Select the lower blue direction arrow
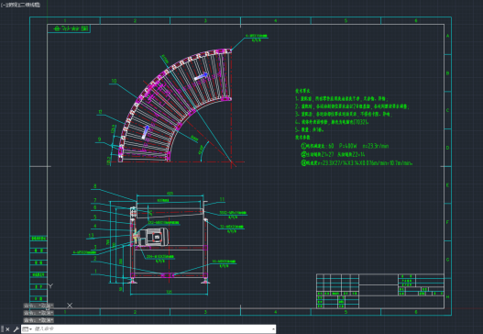 146,132
